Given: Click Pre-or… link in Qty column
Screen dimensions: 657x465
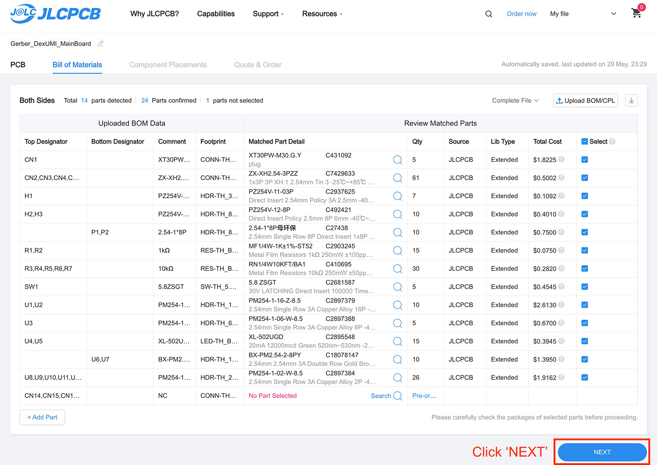Looking at the screenshot, I should [x=424, y=396].
